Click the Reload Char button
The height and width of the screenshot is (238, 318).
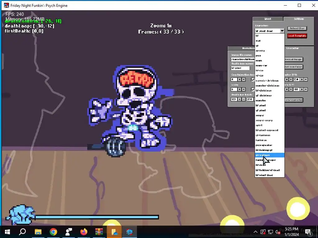pos(297,28)
